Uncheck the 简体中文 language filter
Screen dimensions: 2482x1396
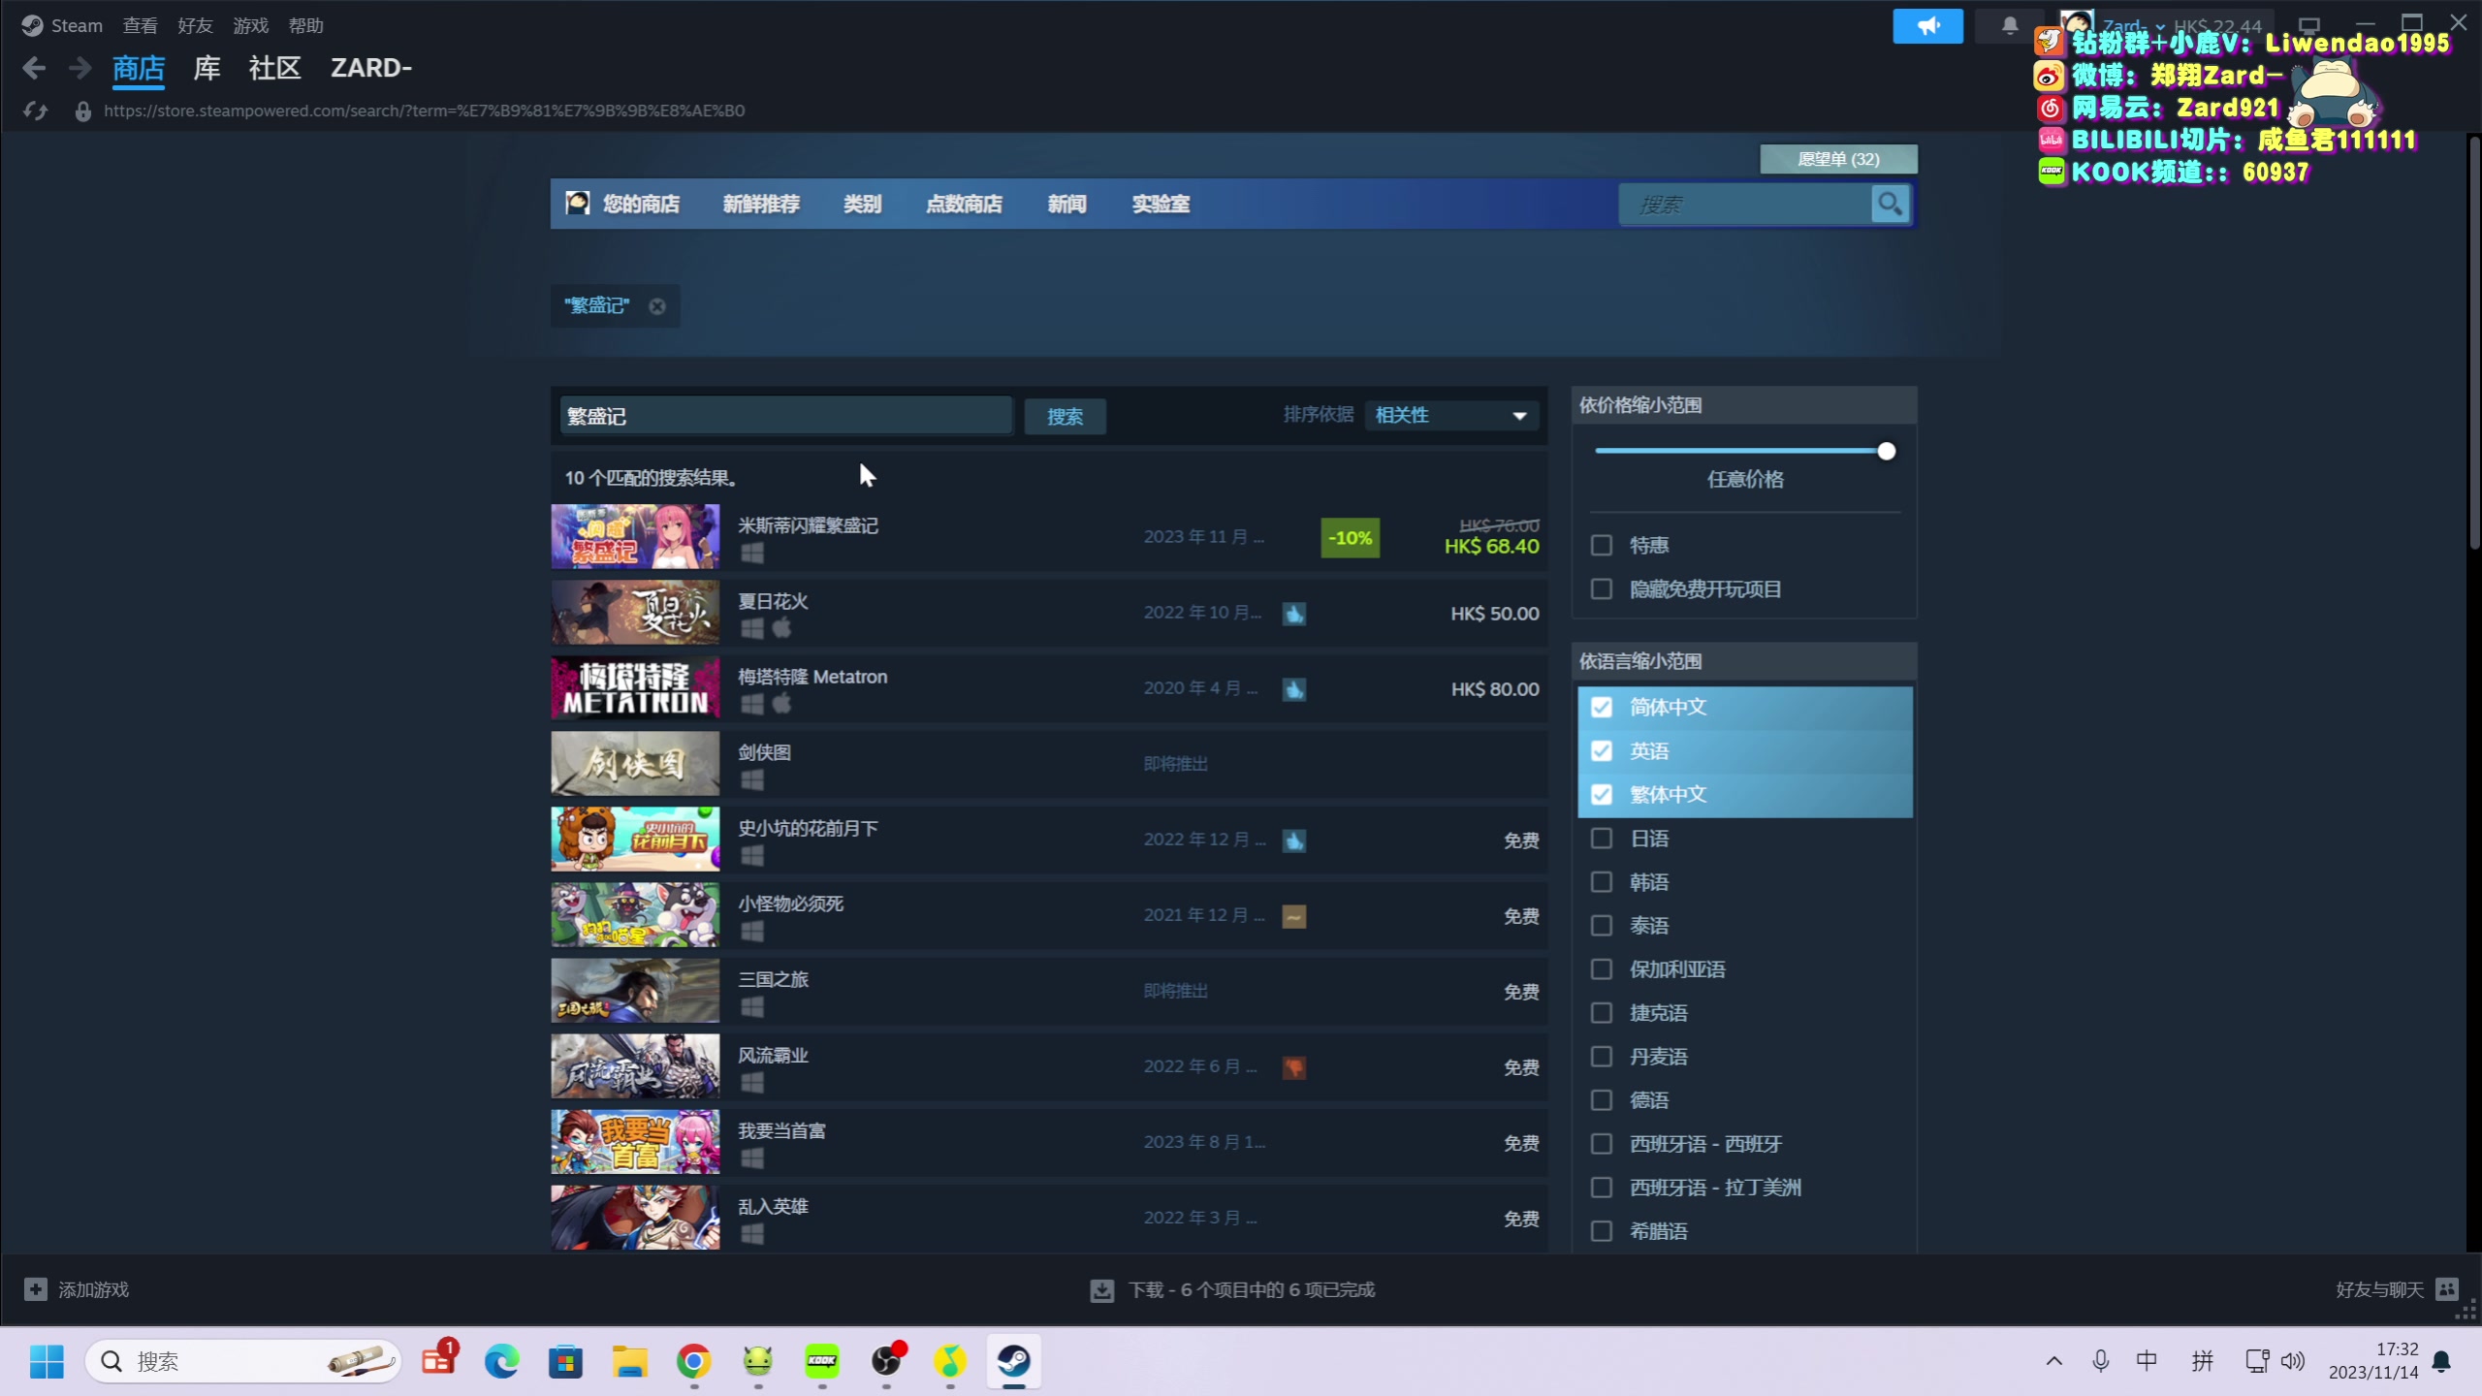pos(1602,708)
